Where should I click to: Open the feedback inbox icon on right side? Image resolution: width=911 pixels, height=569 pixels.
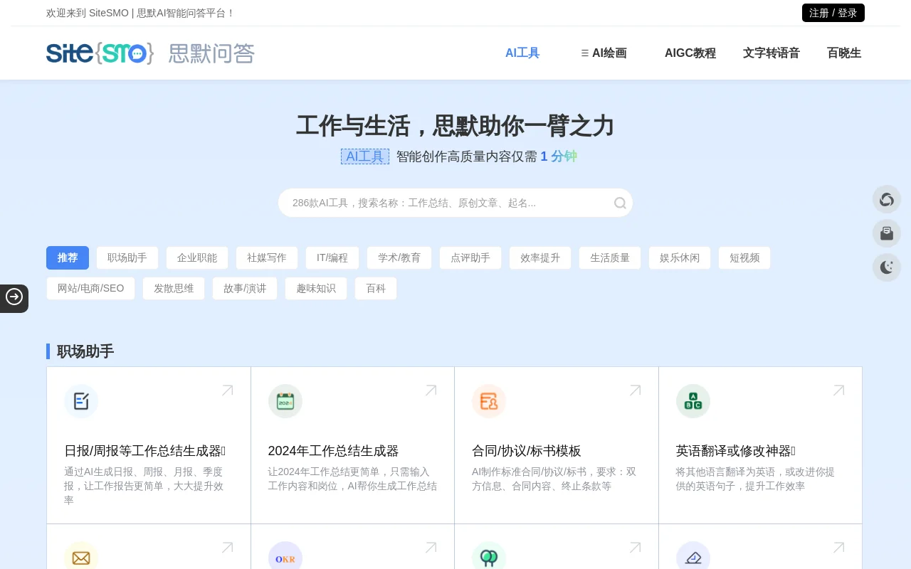pos(887,233)
